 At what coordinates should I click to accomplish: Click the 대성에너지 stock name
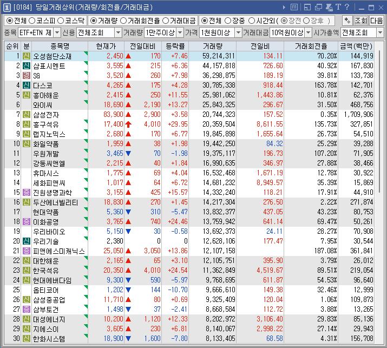pyautogui.click(x=49, y=319)
